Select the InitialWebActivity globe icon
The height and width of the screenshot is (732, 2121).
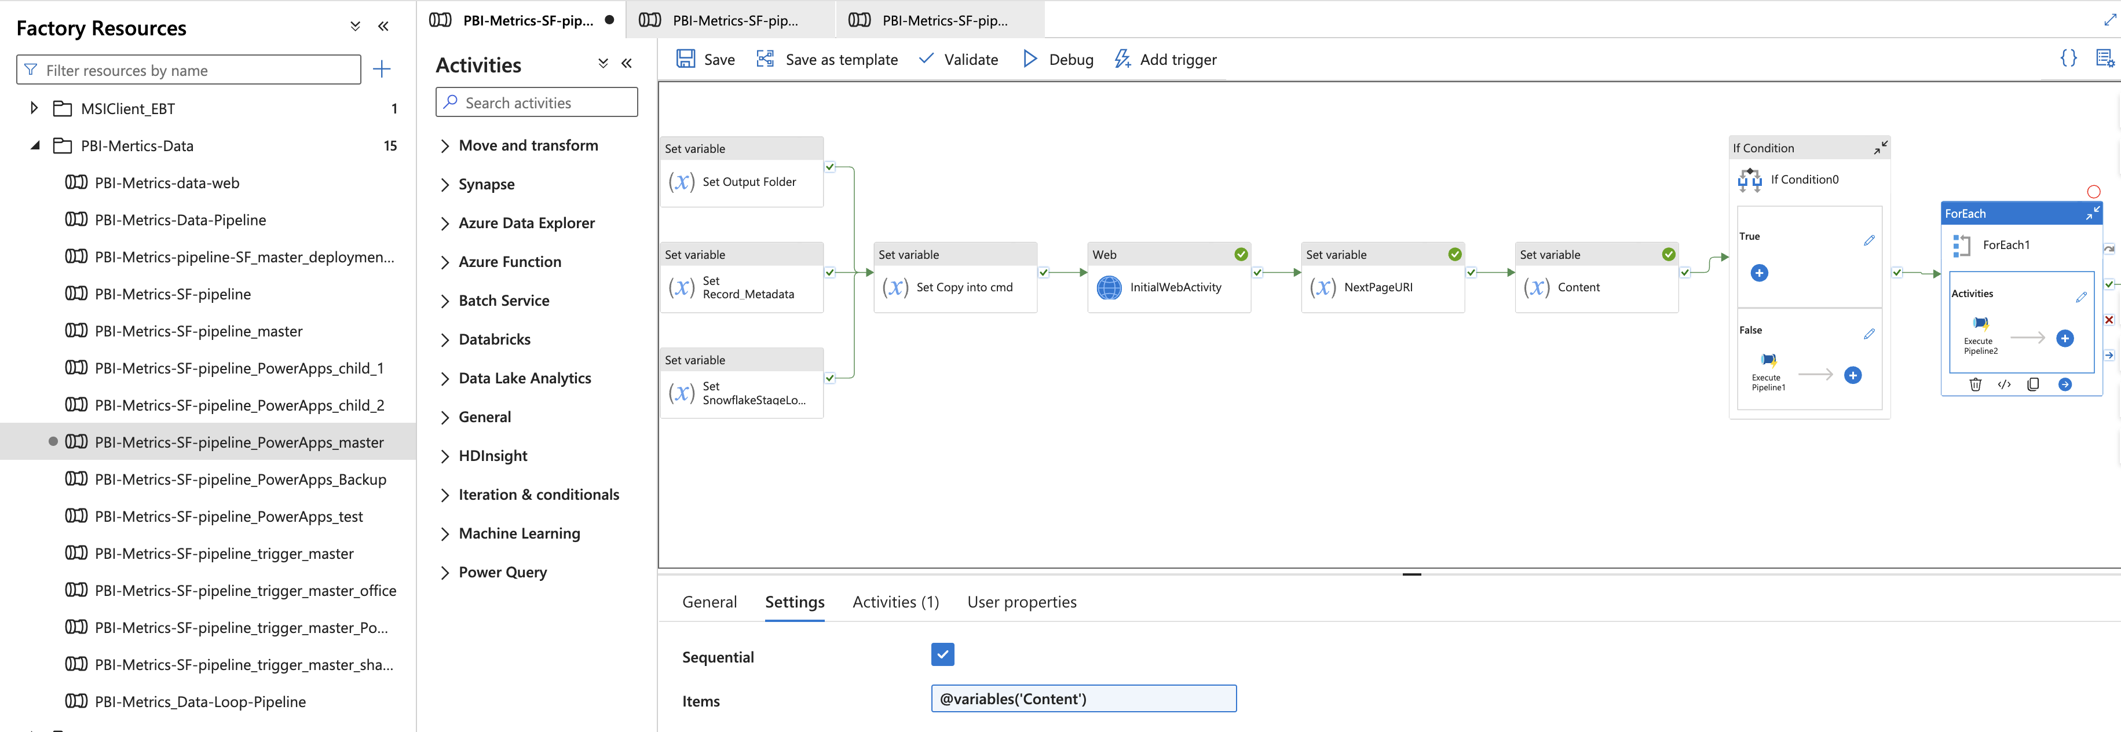[1109, 287]
